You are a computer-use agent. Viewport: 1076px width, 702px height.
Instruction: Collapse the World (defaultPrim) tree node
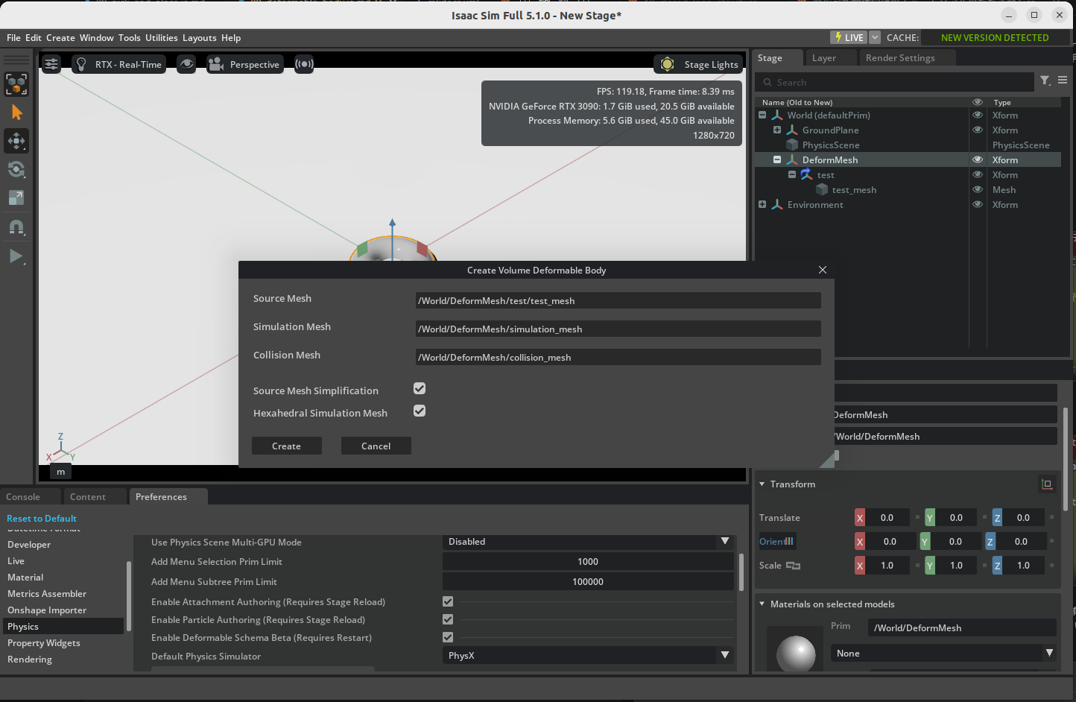762,115
